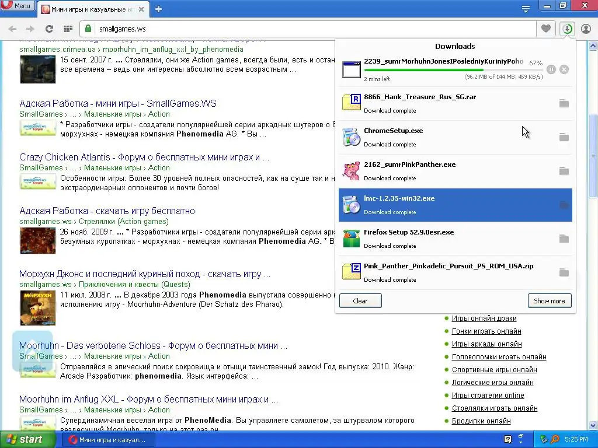Viewport: 598px width, 448px height.
Task: Click the 8866_Hank_Treasure rar file icon
Action: coord(351,102)
